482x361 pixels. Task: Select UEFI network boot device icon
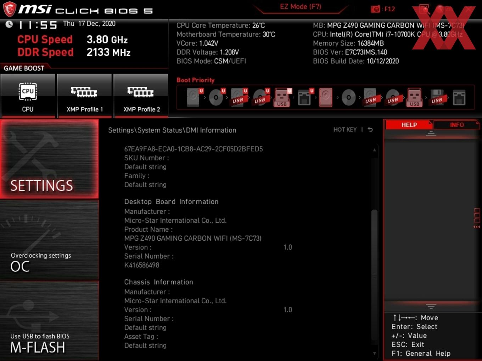coord(305,97)
